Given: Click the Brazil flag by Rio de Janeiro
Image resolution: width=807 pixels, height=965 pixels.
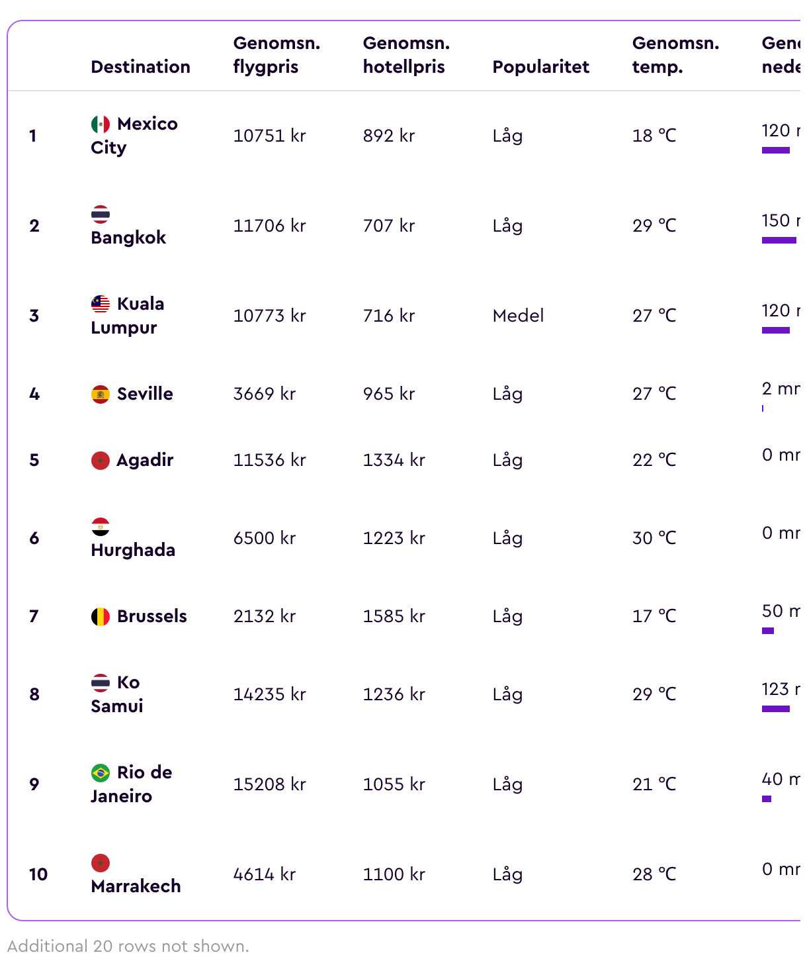Looking at the screenshot, I should [101, 772].
